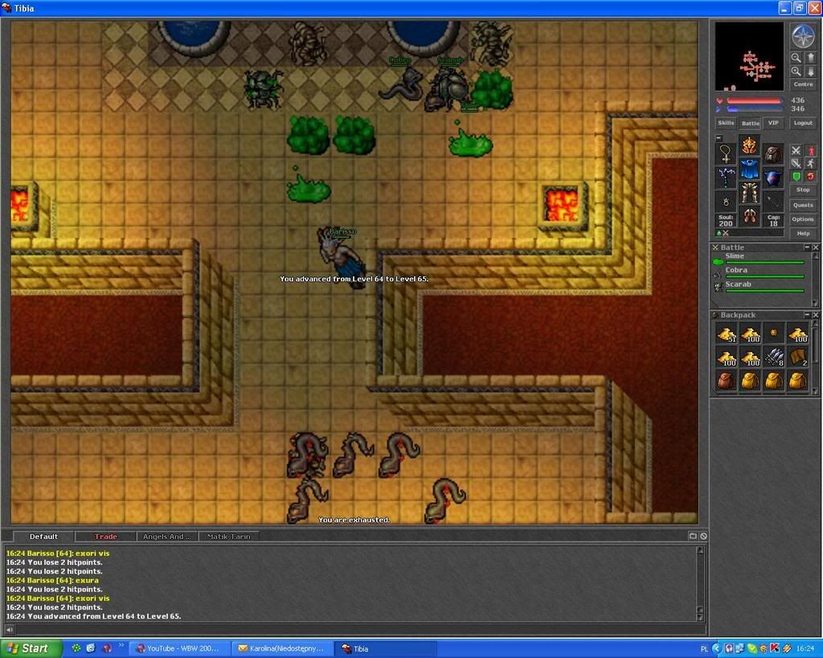Target Scarab in the Battle list
The height and width of the screenshot is (658, 823).
pos(759,287)
